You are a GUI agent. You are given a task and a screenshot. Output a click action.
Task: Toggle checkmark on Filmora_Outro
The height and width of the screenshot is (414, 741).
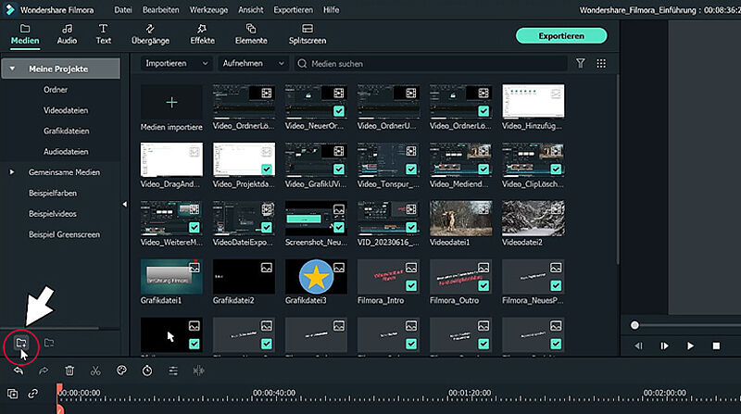pyautogui.click(x=484, y=286)
